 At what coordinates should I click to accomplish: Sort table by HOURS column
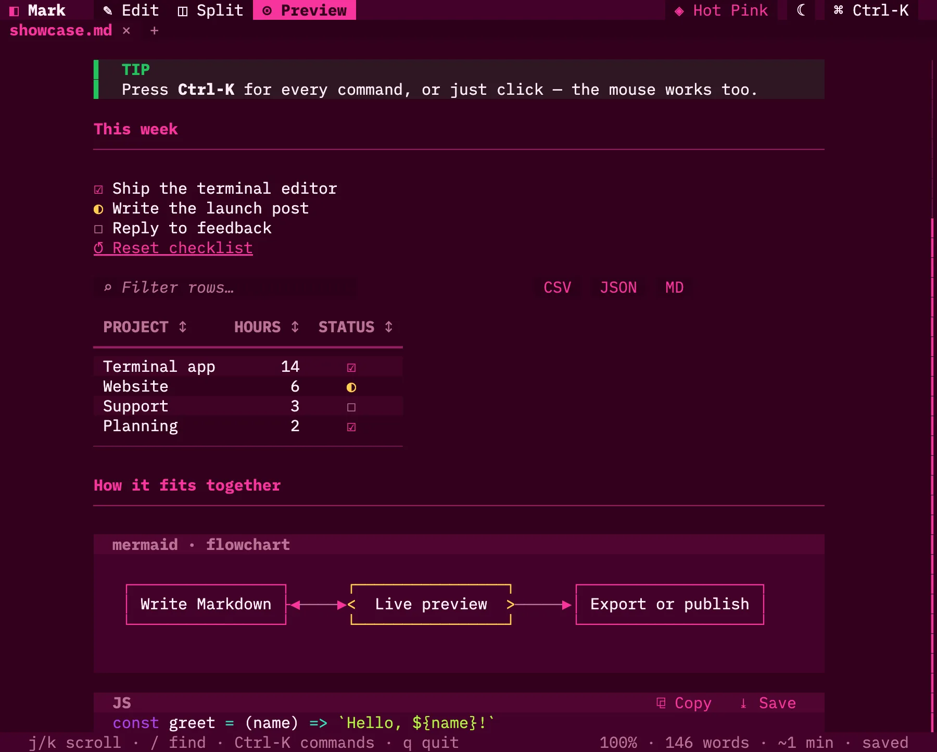(267, 327)
